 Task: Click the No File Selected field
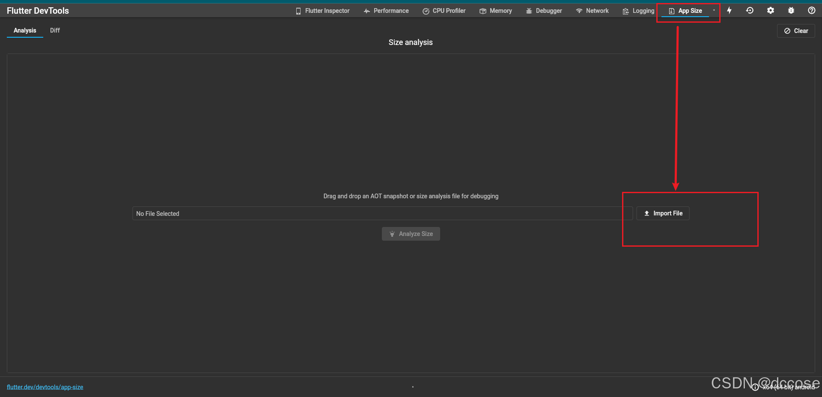click(x=382, y=213)
